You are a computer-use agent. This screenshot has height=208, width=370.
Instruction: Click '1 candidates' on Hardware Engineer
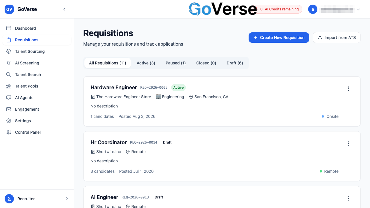[x=102, y=116]
